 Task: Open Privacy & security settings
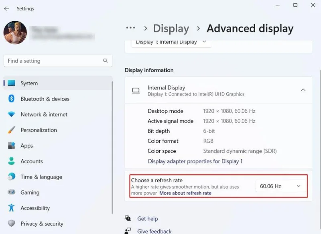click(x=42, y=224)
